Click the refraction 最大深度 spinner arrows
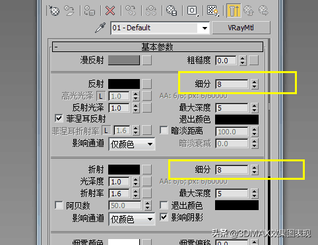The image size is (318, 245). tap(255, 194)
